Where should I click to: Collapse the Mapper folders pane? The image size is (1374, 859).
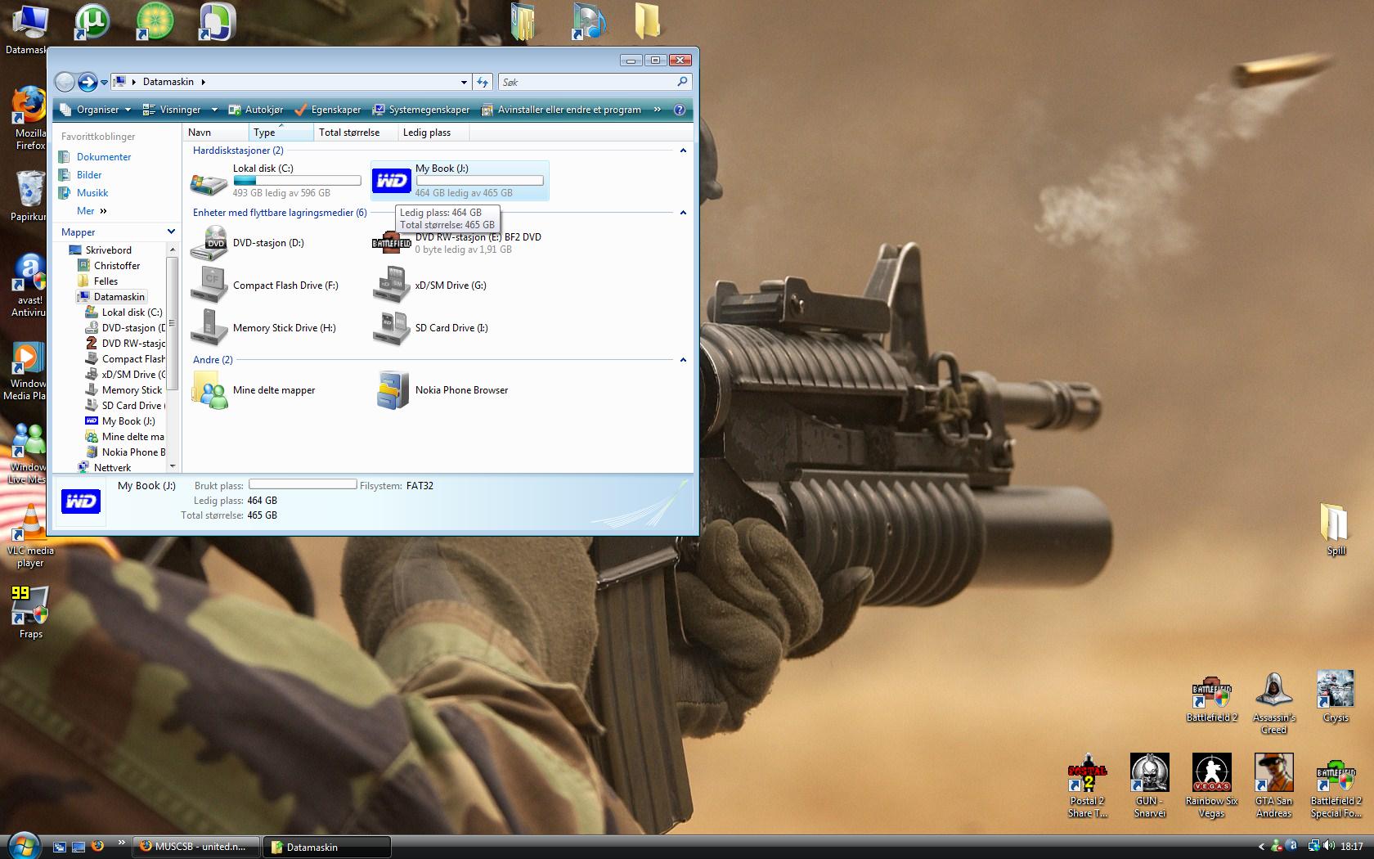coord(171,232)
